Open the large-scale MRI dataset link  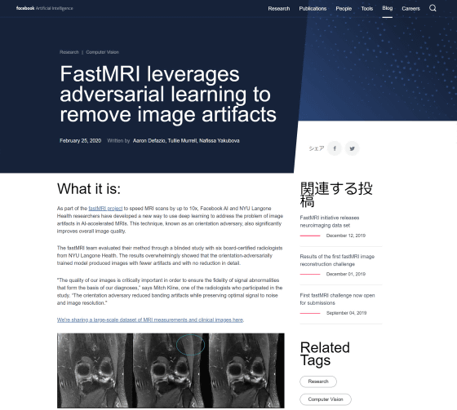pyautogui.click(x=150, y=320)
